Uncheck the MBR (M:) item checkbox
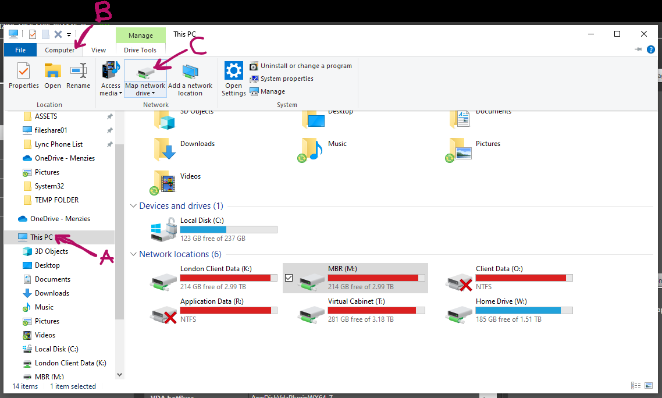The image size is (662, 398). click(289, 278)
